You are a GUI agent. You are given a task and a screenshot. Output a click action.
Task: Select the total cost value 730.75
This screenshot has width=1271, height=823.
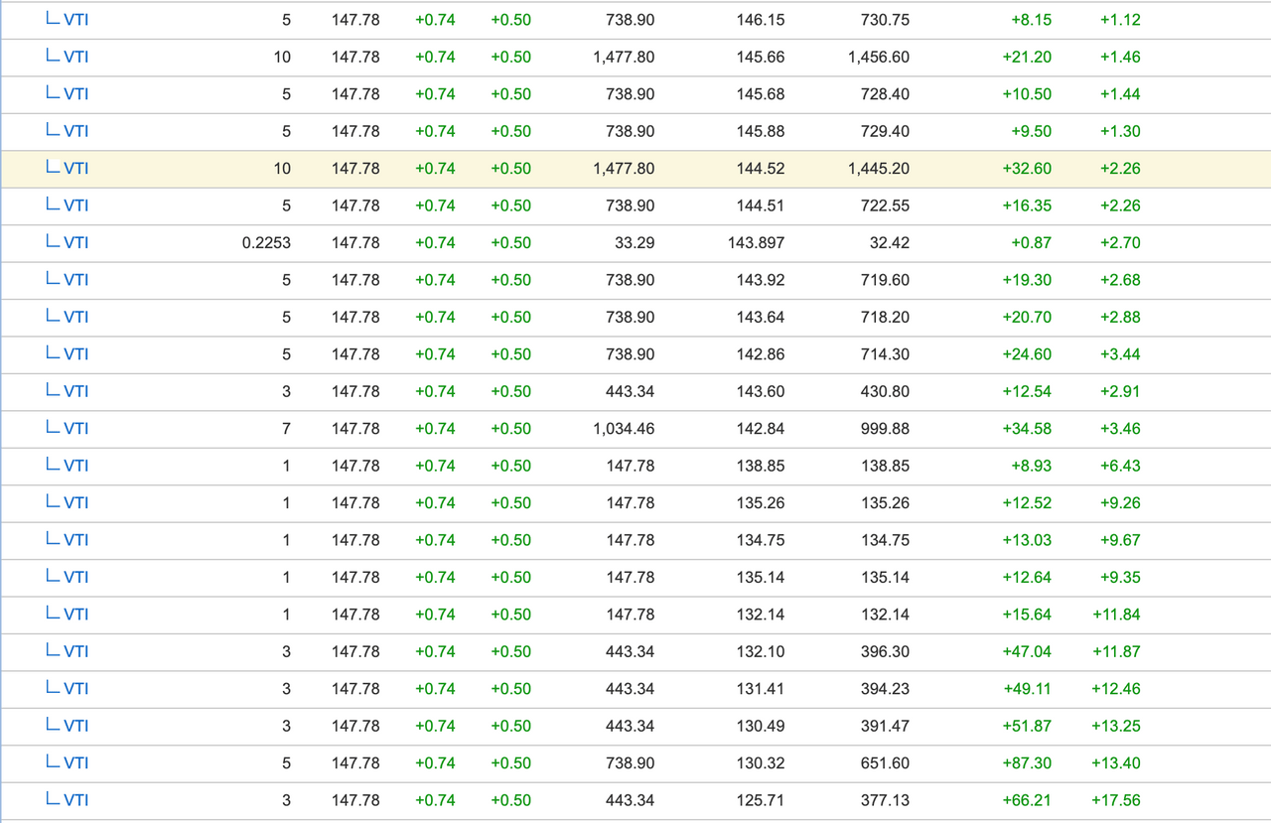pos(885,20)
